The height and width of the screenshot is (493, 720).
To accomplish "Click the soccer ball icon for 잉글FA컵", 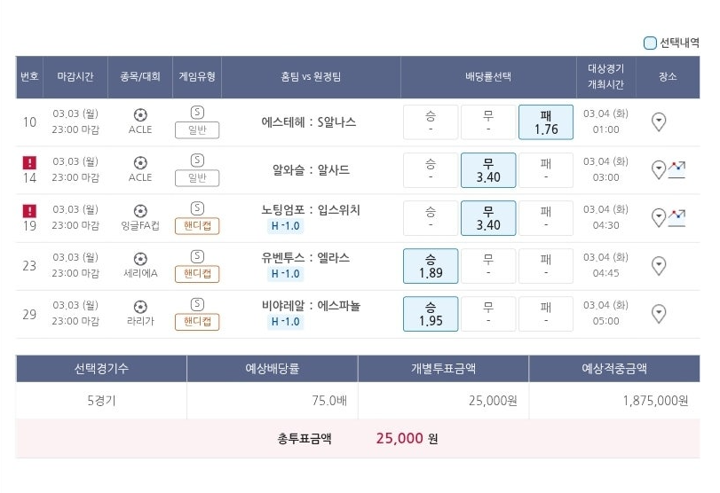I will [x=140, y=211].
